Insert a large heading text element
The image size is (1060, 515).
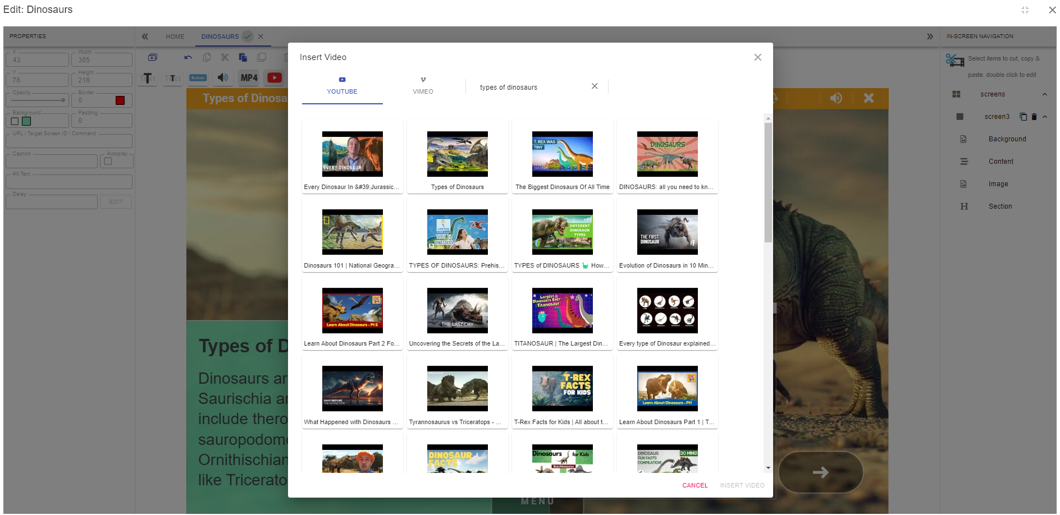(x=148, y=78)
